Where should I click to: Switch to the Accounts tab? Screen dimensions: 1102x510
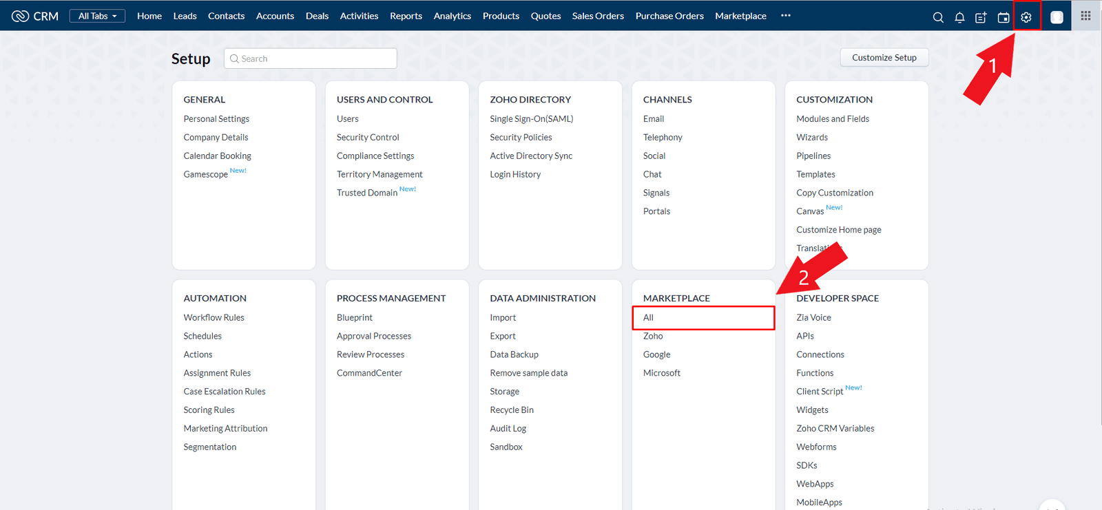(275, 16)
